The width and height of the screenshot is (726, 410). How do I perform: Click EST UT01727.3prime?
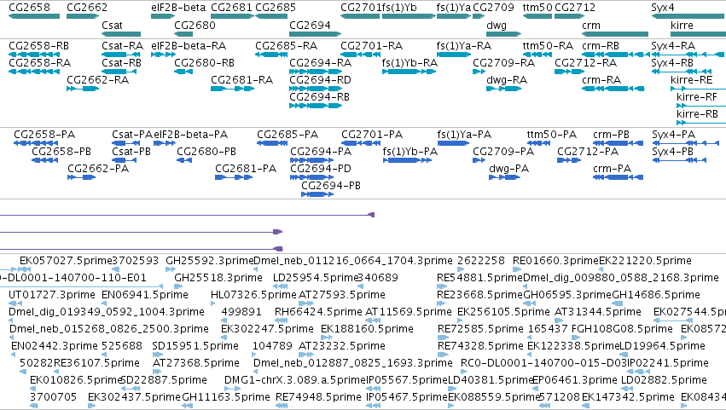(52, 295)
